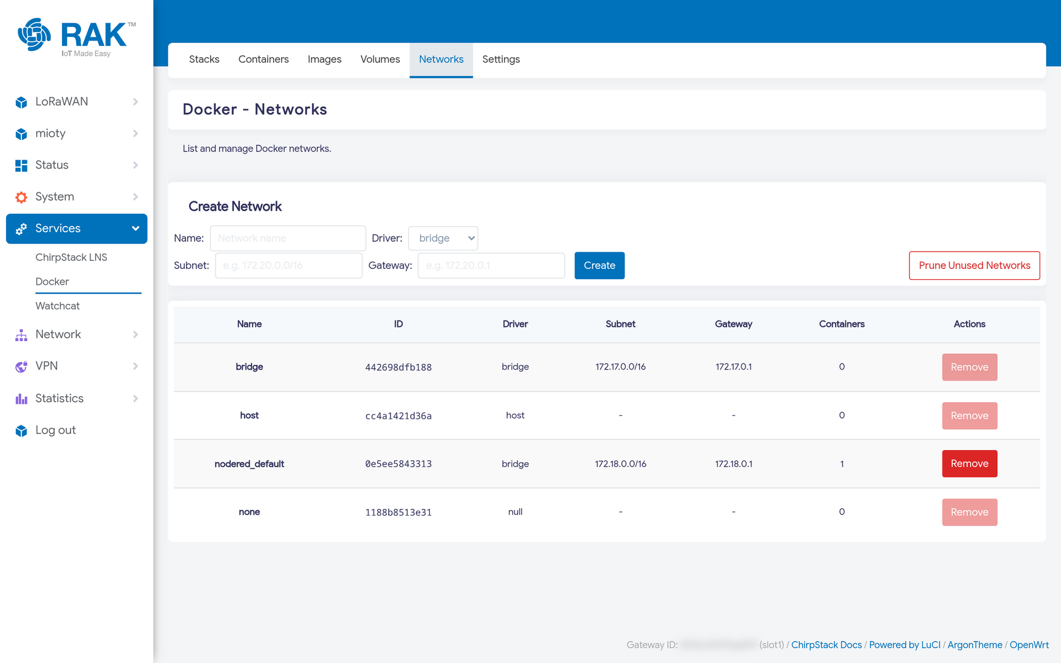Click the null driver cell

515,511
